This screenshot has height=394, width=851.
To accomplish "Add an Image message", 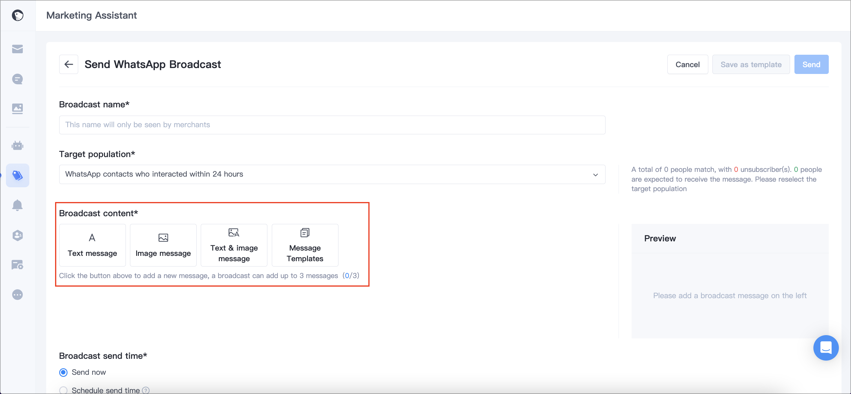I will pyautogui.click(x=163, y=245).
